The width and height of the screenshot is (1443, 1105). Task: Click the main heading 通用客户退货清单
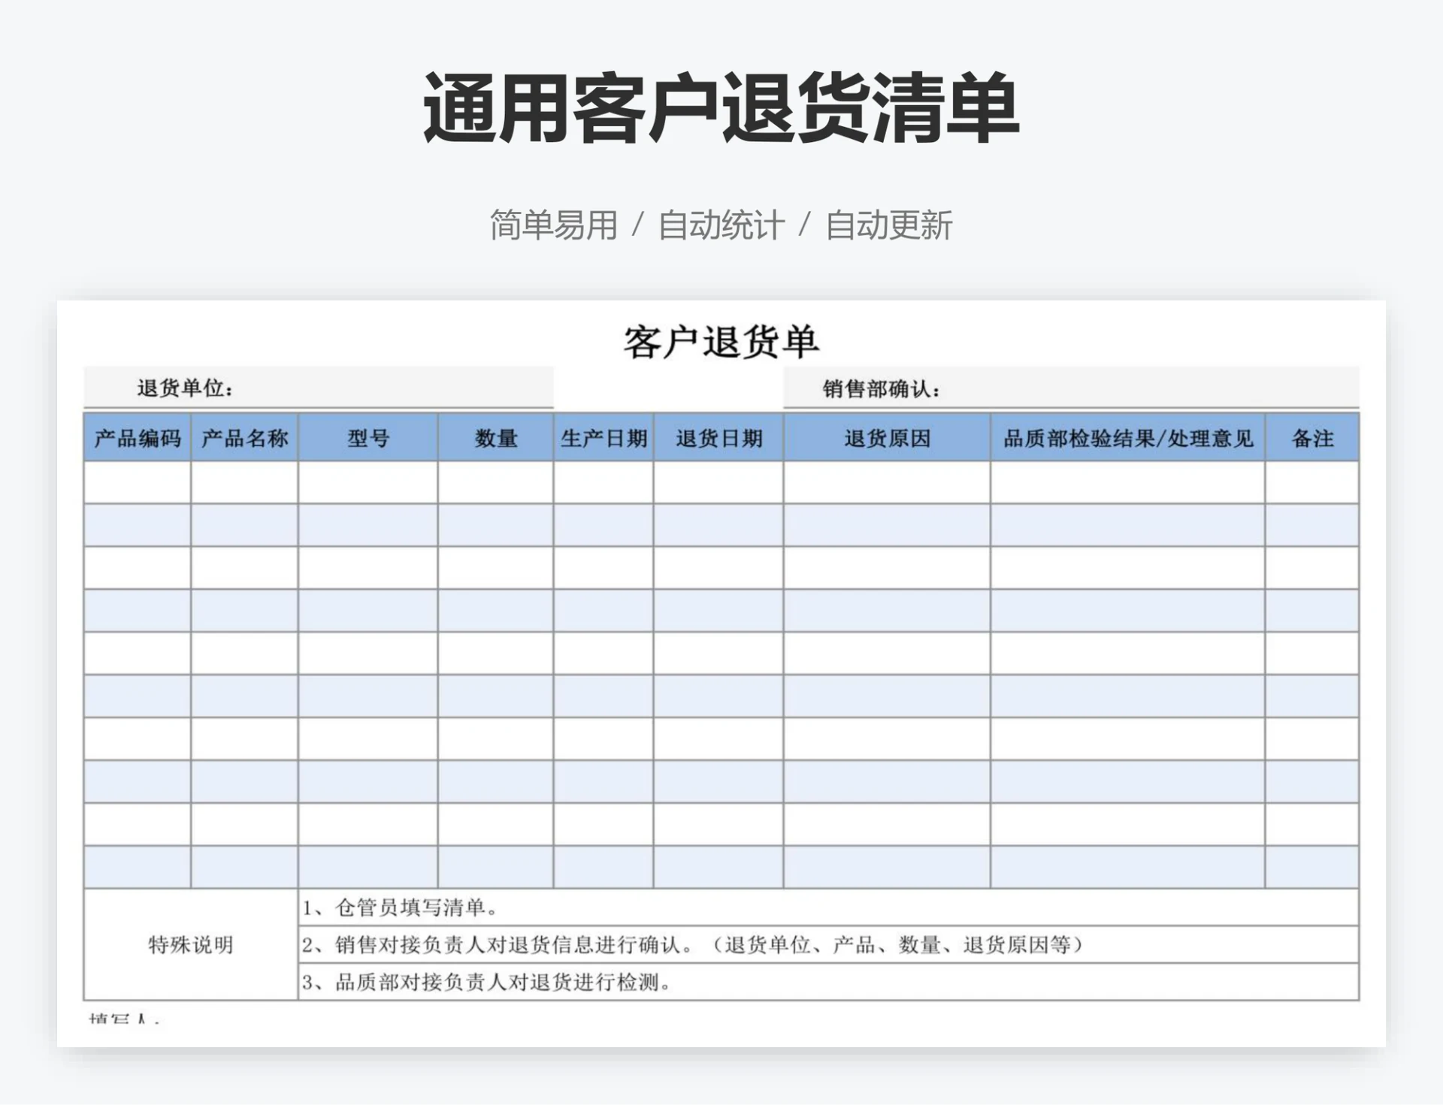721,109
